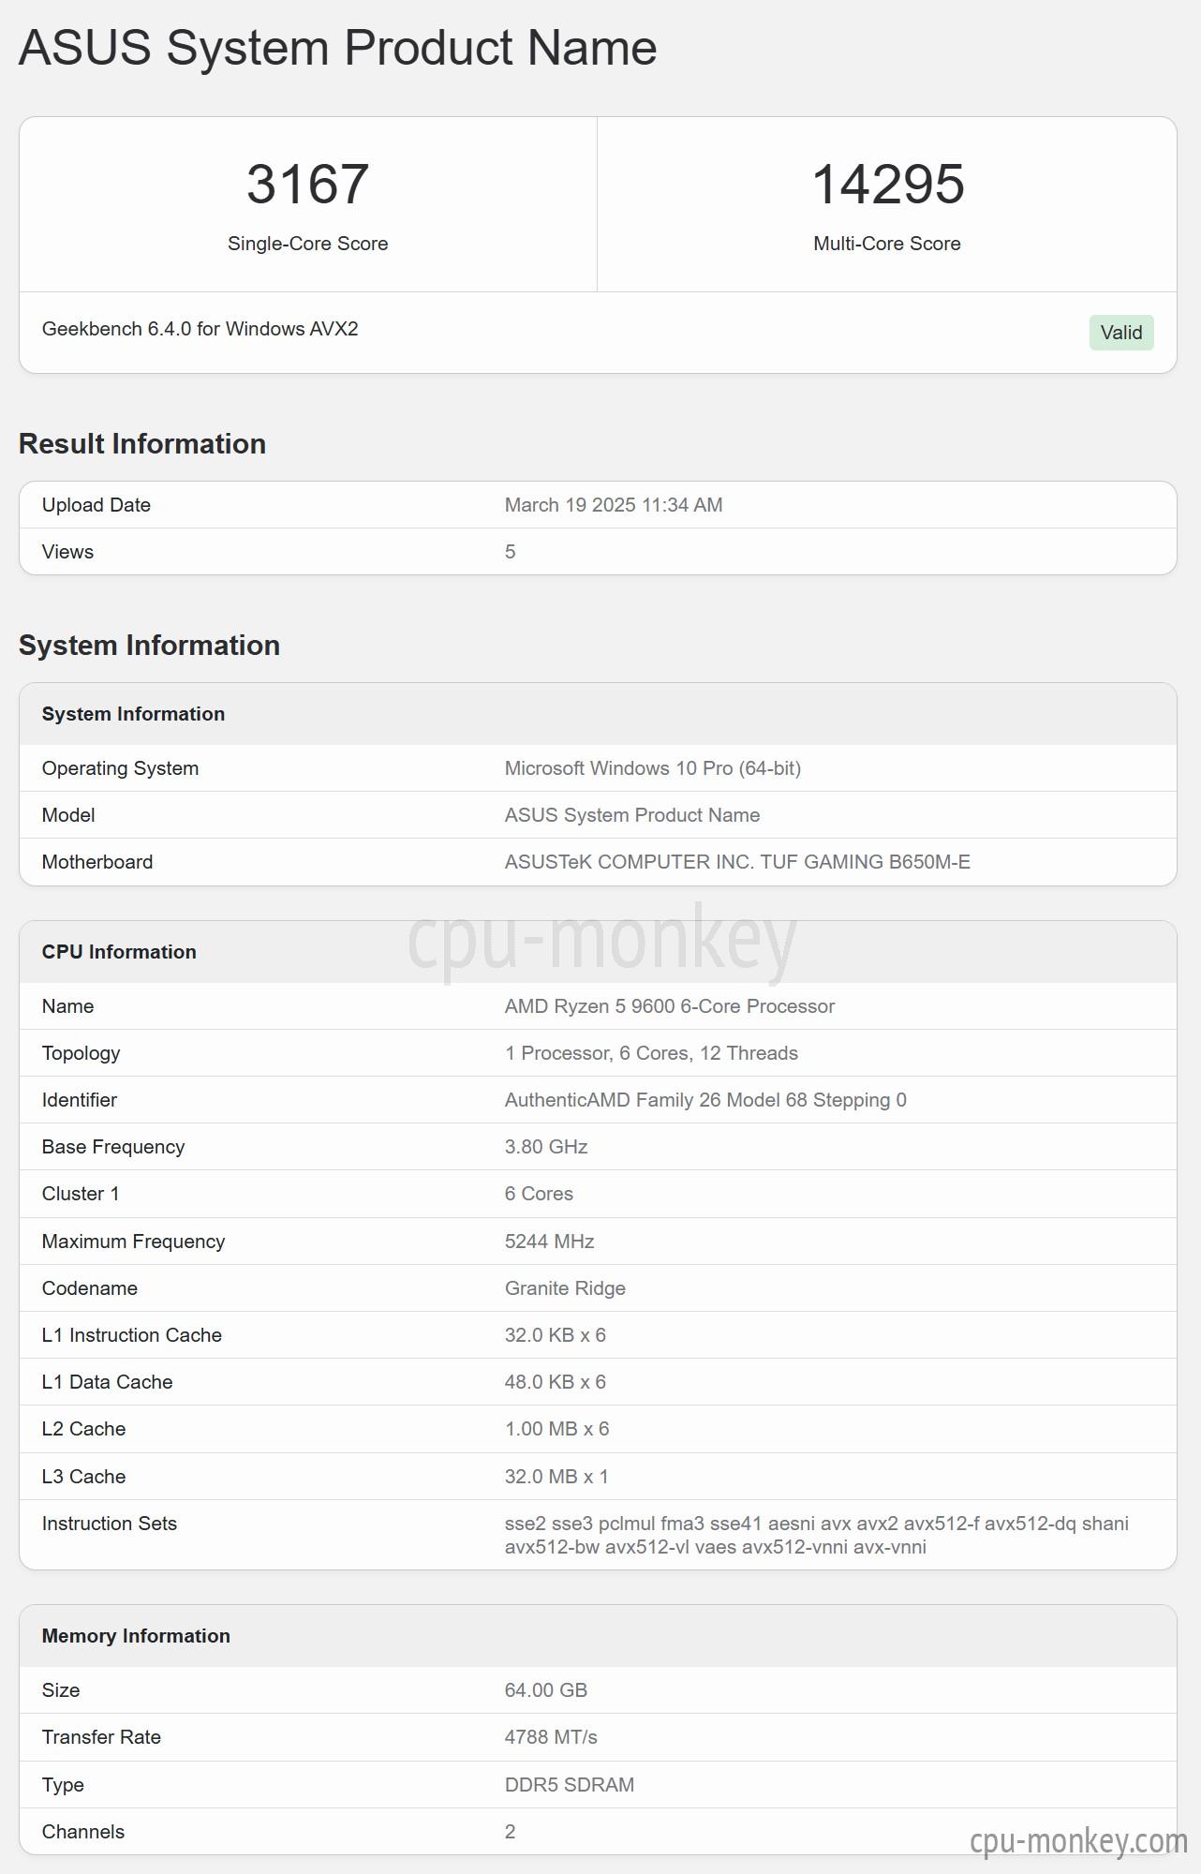Select the base frequency '3.80 GHz'
The height and width of the screenshot is (1874, 1201).
(546, 1147)
